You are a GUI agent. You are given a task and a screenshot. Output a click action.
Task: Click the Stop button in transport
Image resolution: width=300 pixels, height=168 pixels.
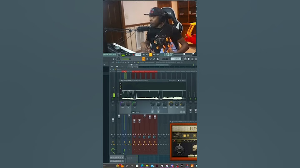pyautogui.click(x=130, y=55)
